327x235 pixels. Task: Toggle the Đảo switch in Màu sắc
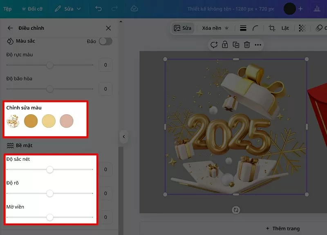point(105,42)
